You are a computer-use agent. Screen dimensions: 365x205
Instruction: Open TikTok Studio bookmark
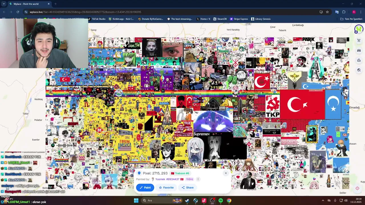click(97, 19)
